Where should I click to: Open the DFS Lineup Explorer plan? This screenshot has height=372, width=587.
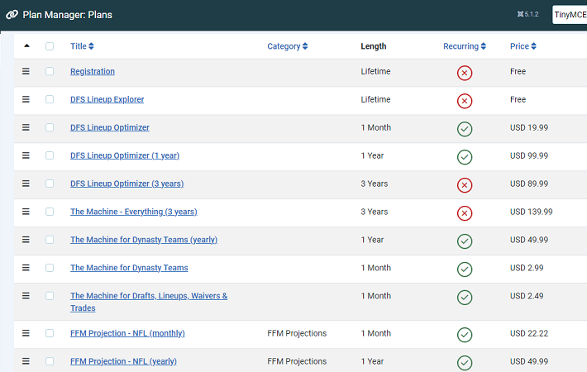click(107, 99)
